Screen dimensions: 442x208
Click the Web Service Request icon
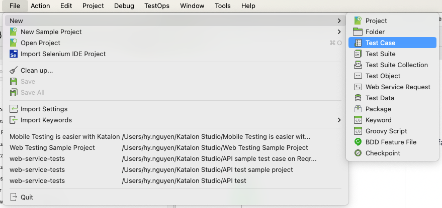[358, 87]
